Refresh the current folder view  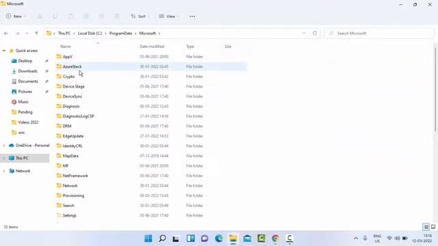[x=315, y=33]
